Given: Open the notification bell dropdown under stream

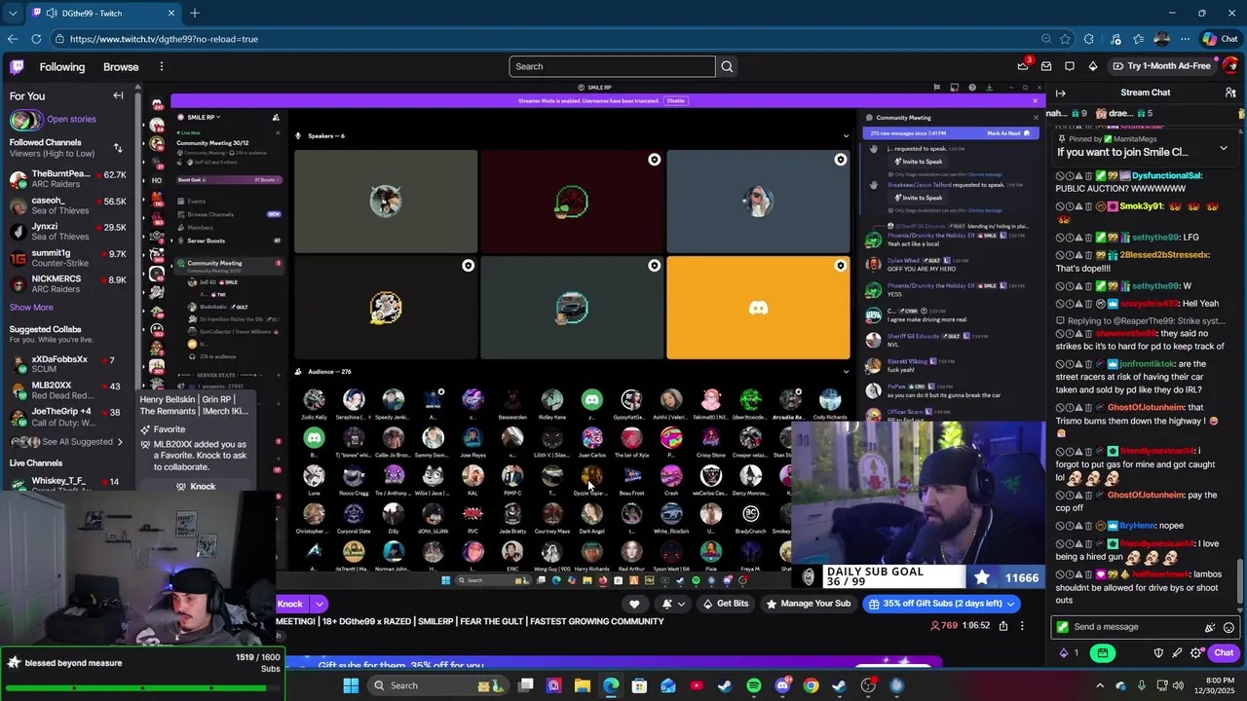Looking at the screenshot, I should click(x=672, y=604).
